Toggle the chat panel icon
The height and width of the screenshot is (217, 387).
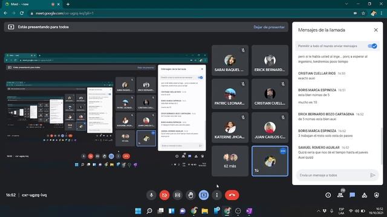352,195
